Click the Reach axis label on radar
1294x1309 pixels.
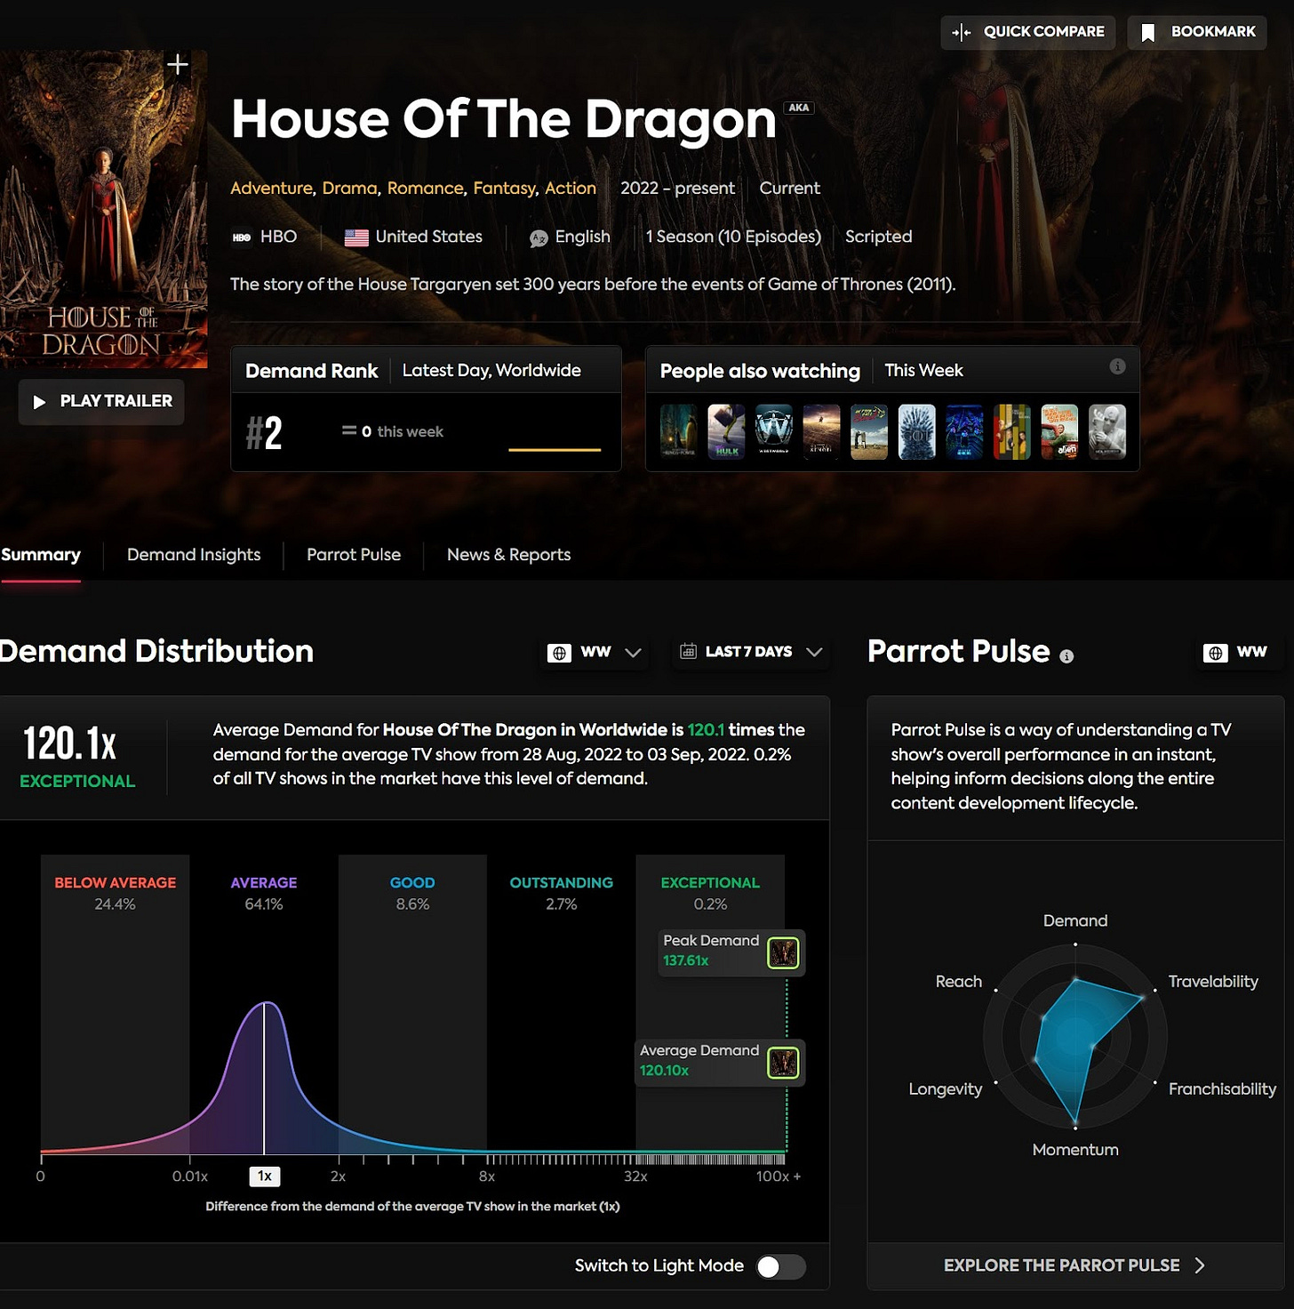tap(958, 982)
